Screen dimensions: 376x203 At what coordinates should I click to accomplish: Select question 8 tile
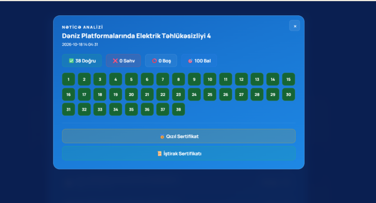coord(178,79)
